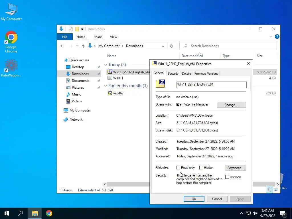This screenshot has height=219, width=292.
Task: Select Downloads in navigation pane
Action: 80,74
